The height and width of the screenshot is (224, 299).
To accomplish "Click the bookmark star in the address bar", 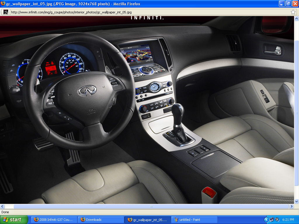I will 293,12.
